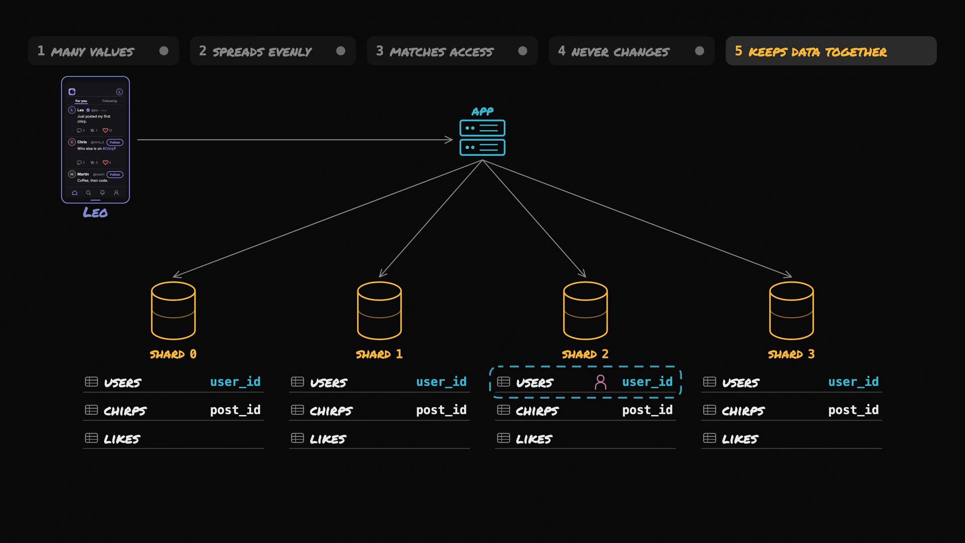Viewport: 965px width, 543px height.
Task: Click the 'Likes' table name under Shard 1
Action: click(328, 439)
